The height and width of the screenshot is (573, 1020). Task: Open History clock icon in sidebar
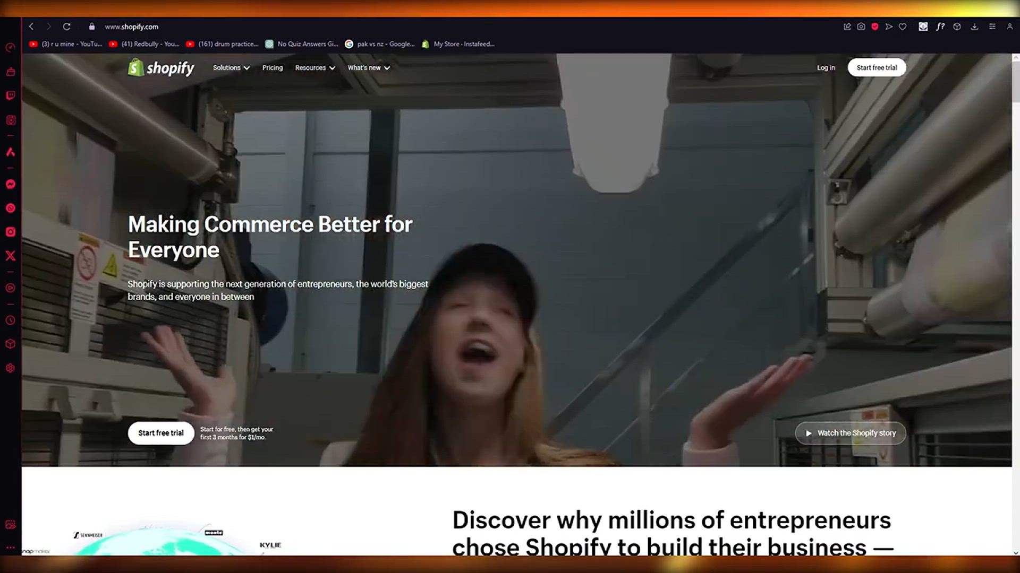point(10,320)
